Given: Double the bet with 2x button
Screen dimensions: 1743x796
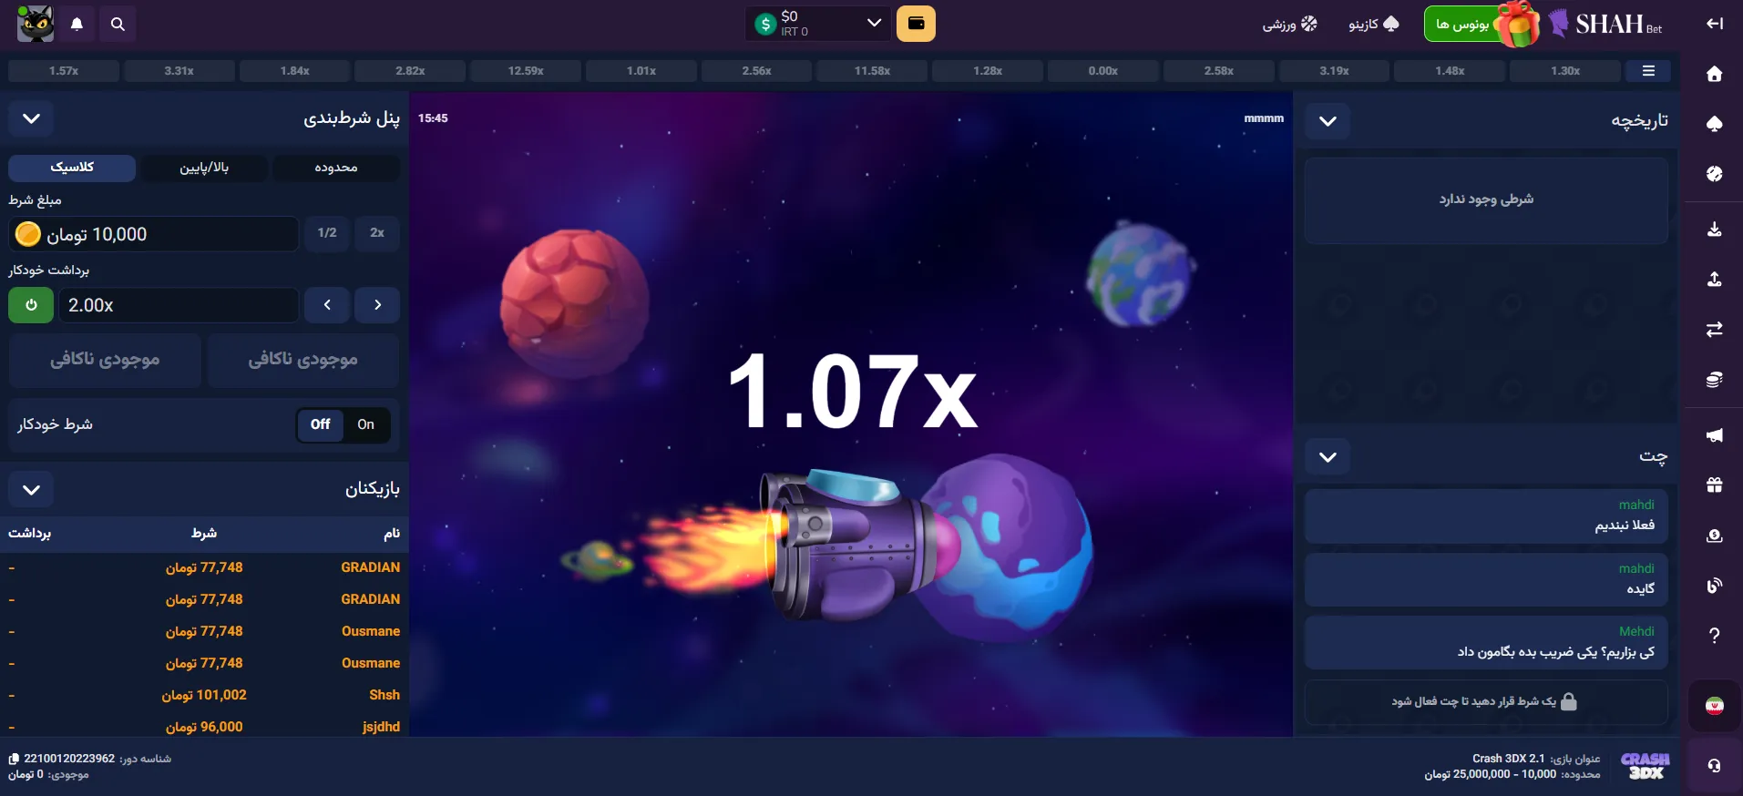Looking at the screenshot, I should pyautogui.click(x=377, y=233).
